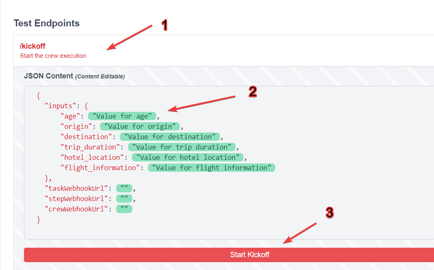Click the "inputs" key in JSON
Screen dimensions: 434x270
[x=60, y=106]
